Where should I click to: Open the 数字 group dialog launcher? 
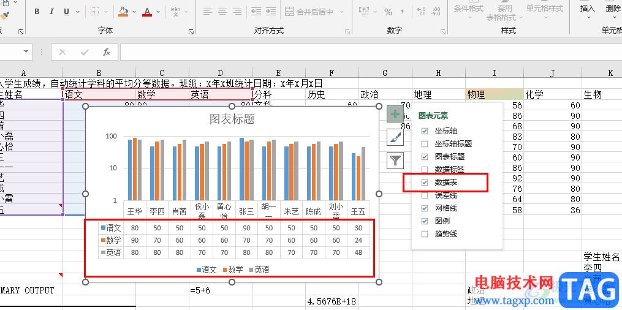444,31
